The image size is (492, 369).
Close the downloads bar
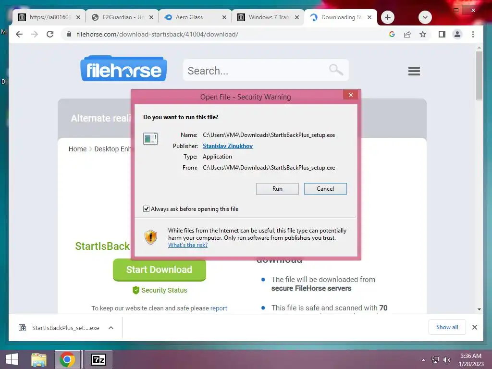474,327
